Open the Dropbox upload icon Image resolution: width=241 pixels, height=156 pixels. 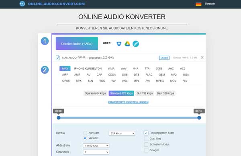point(119,44)
